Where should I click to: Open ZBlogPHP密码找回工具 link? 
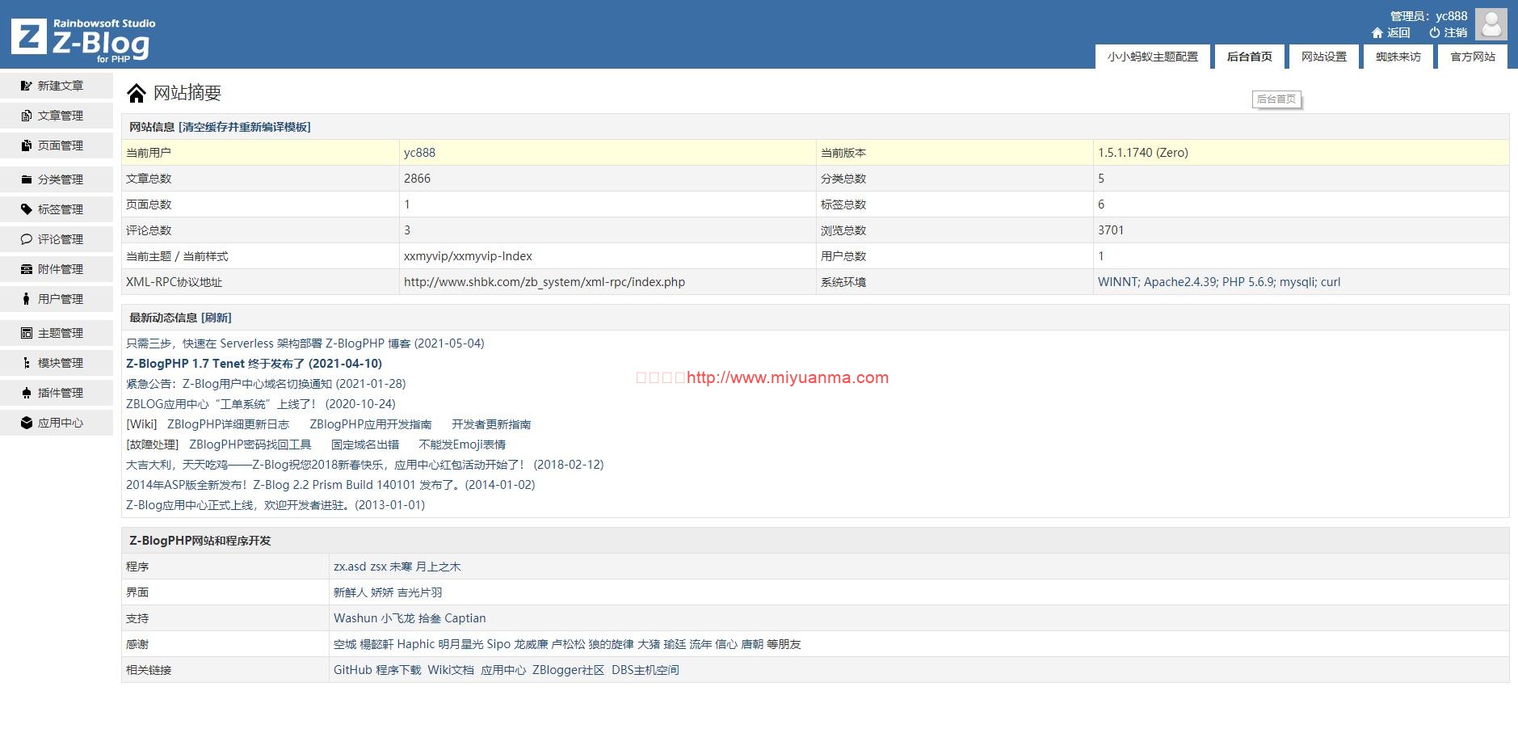click(250, 445)
